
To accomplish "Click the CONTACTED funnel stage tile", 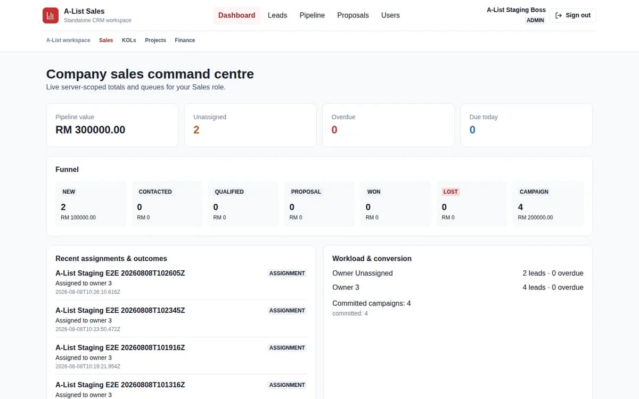I will (x=167, y=204).
